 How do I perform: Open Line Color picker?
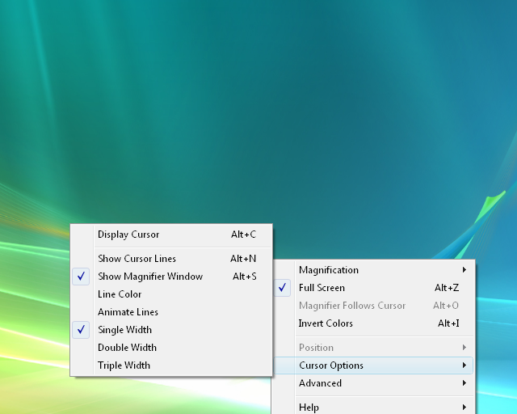point(120,294)
